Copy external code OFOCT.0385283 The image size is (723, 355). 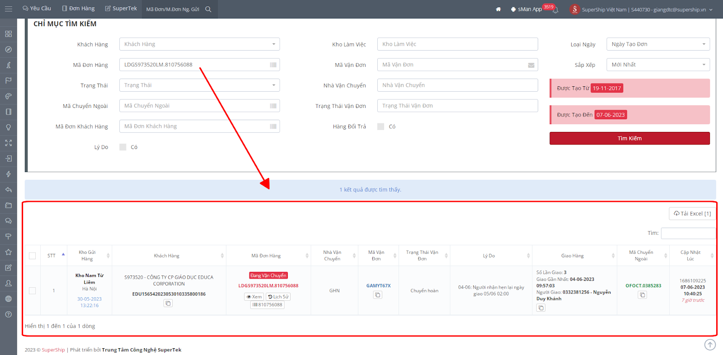point(643,295)
